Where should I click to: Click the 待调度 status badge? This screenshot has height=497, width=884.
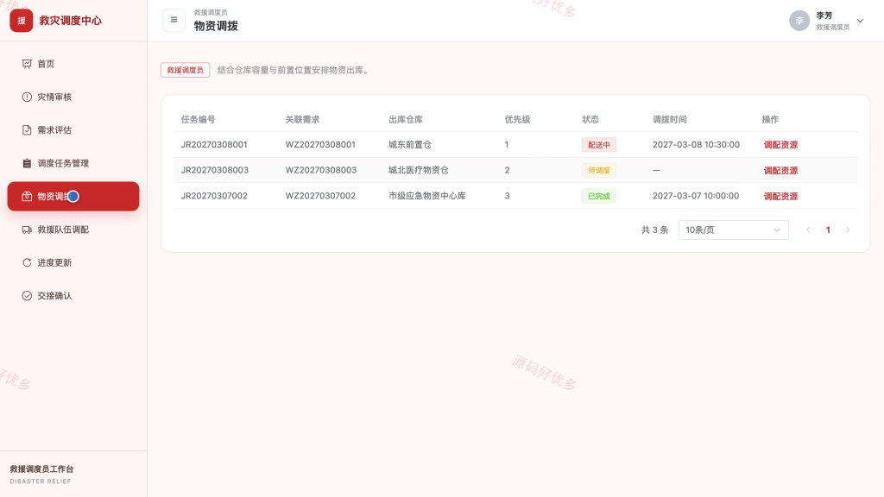pyautogui.click(x=599, y=170)
